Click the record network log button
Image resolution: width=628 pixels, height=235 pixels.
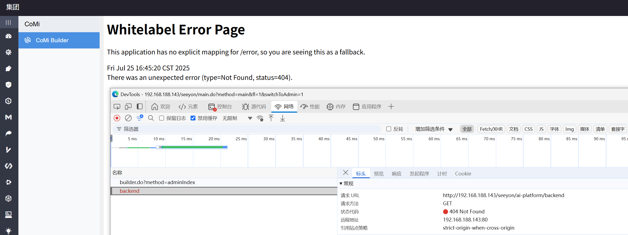(x=117, y=118)
